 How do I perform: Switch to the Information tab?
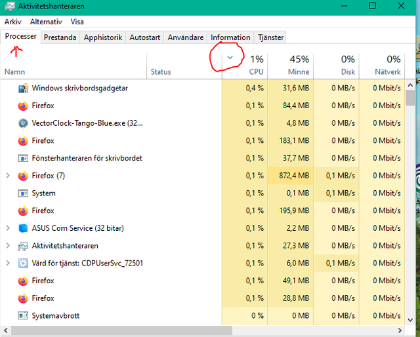pyautogui.click(x=230, y=37)
